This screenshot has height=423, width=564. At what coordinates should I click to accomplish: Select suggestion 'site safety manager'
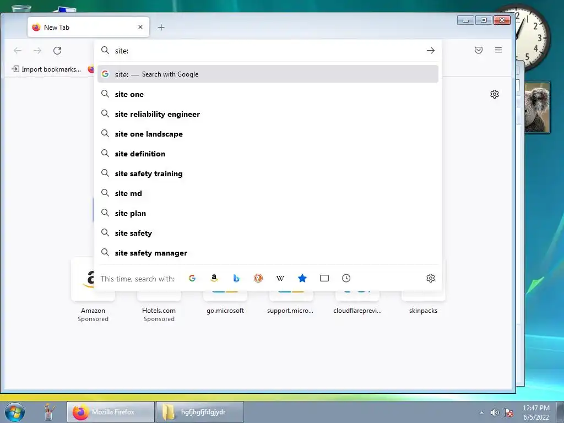[268, 253]
